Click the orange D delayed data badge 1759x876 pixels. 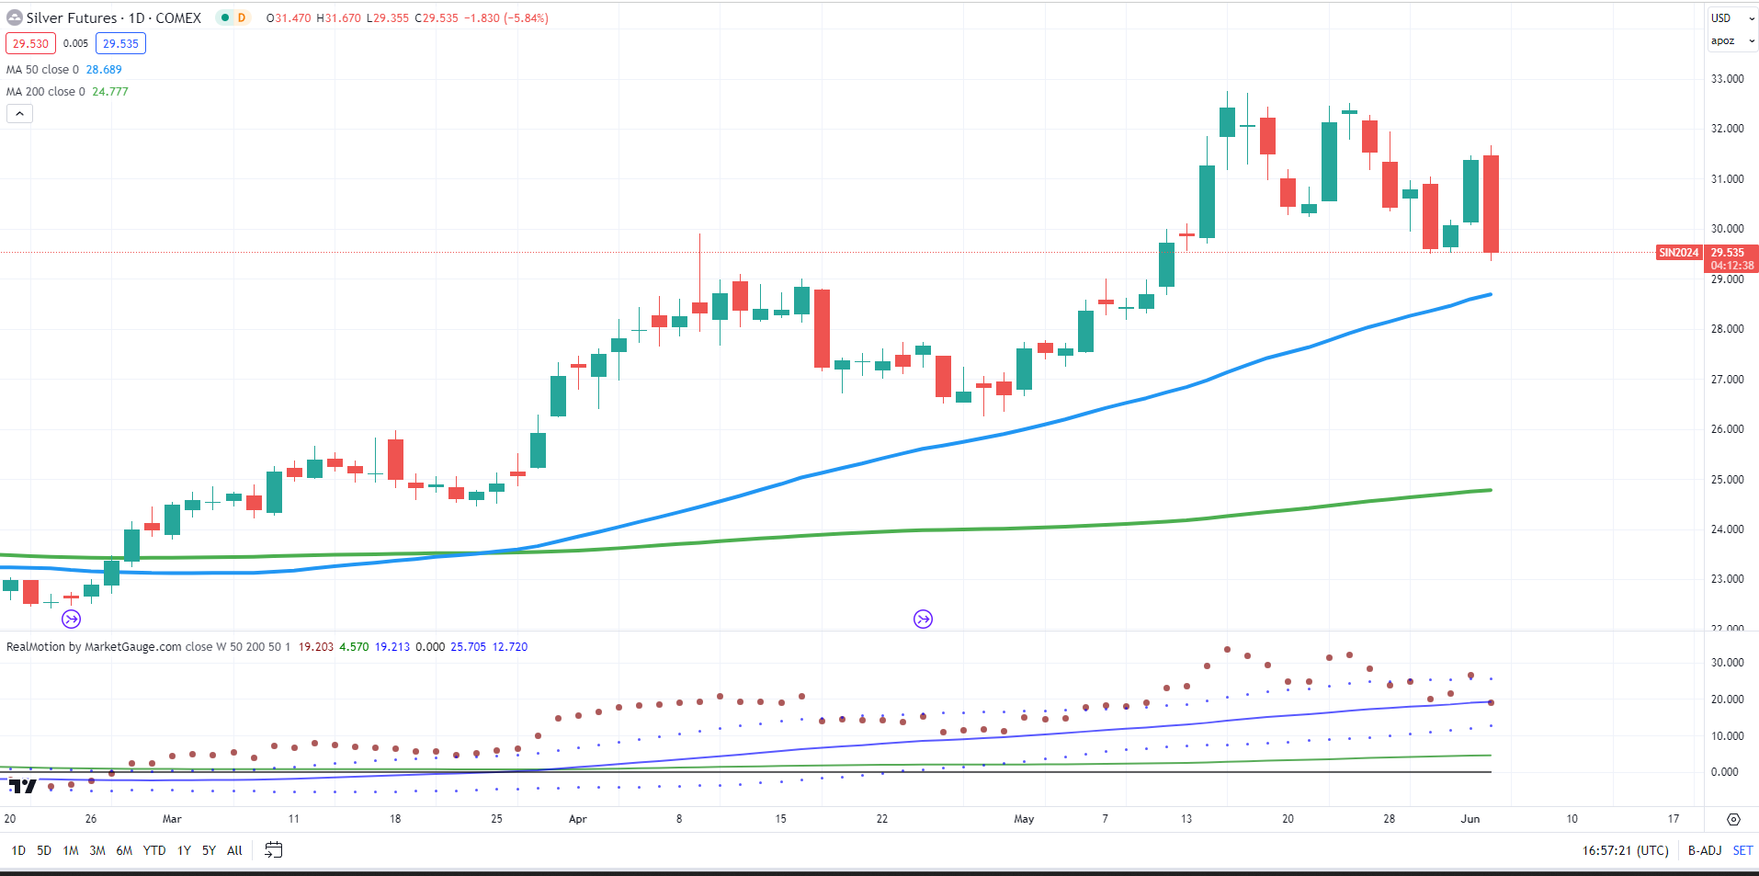[242, 17]
